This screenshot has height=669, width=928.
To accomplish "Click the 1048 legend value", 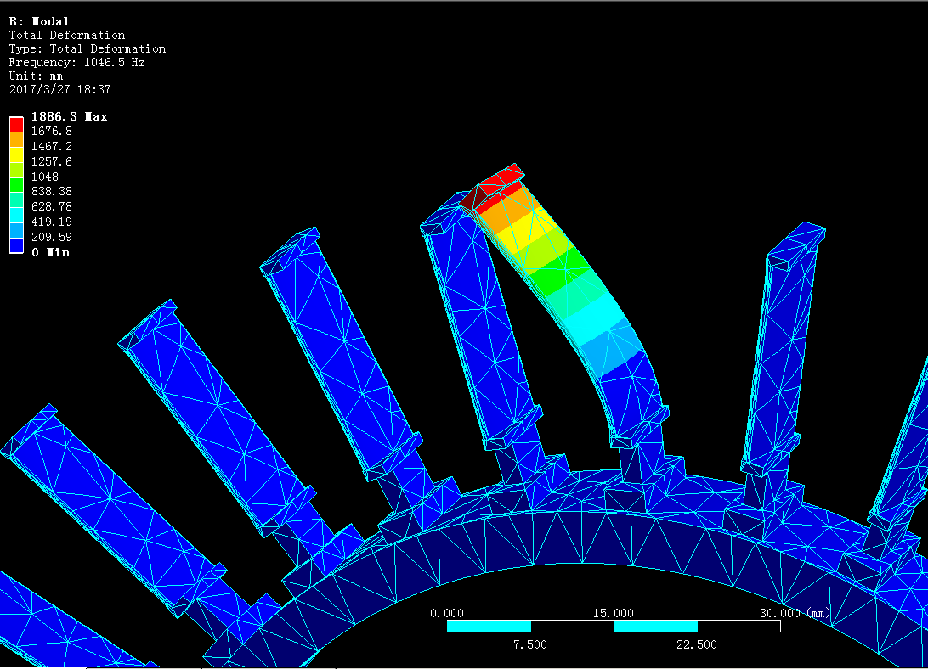I will tap(45, 177).
